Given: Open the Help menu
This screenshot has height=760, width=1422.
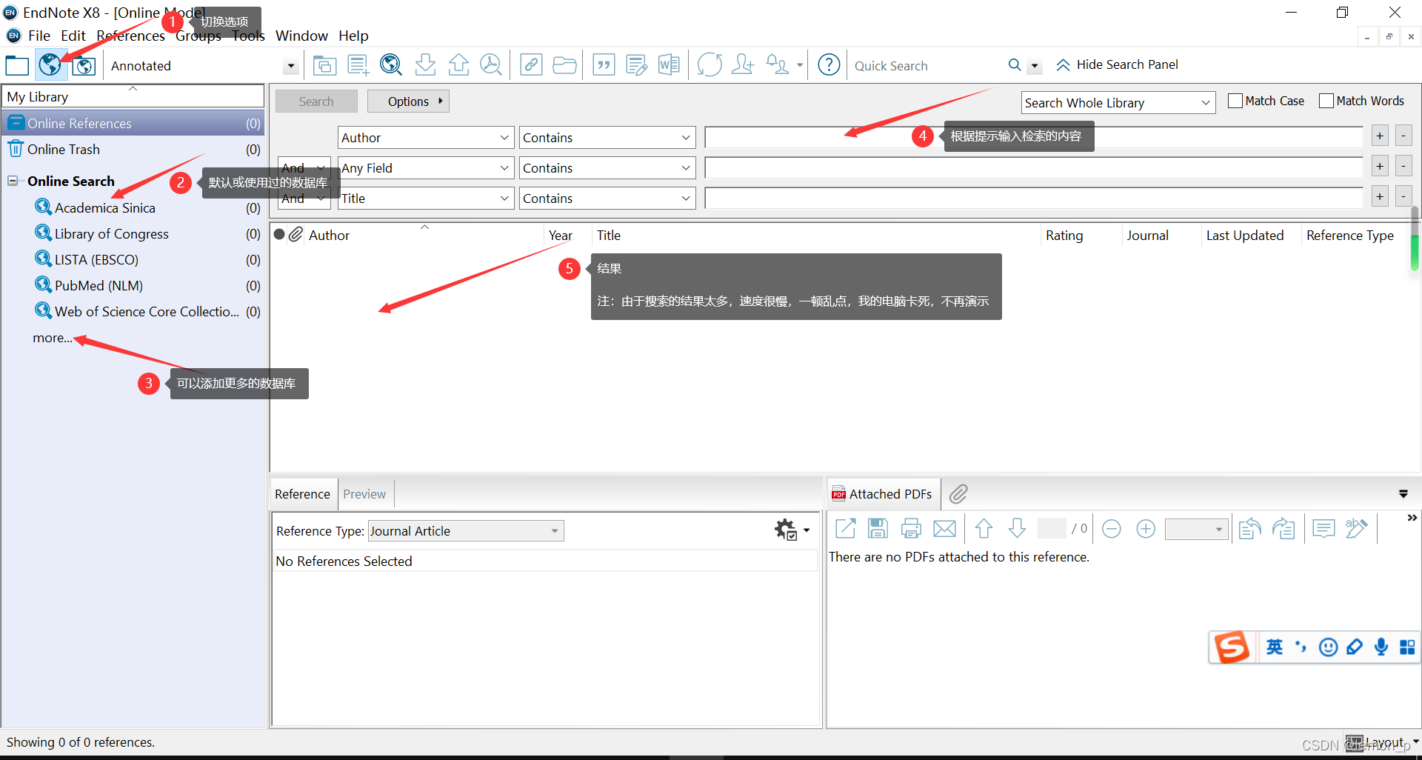Looking at the screenshot, I should [353, 36].
